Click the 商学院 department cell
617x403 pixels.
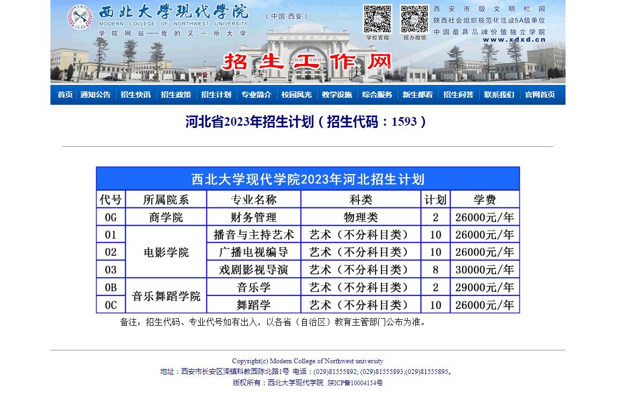[x=166, y=218]
